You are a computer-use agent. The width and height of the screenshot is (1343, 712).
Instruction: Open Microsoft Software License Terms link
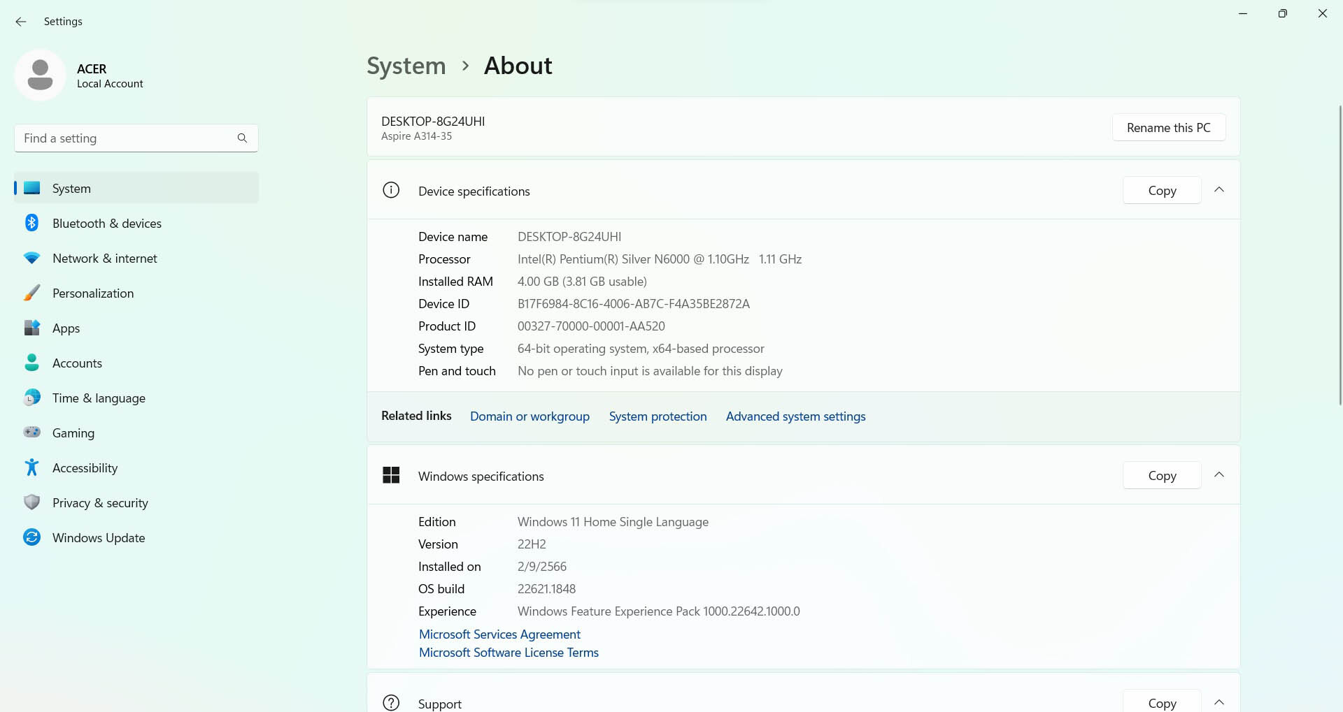[509, 652]
